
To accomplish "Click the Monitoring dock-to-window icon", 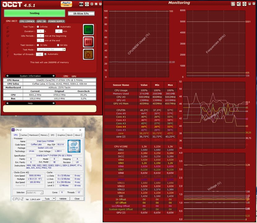I will click(x=239, y=4).
